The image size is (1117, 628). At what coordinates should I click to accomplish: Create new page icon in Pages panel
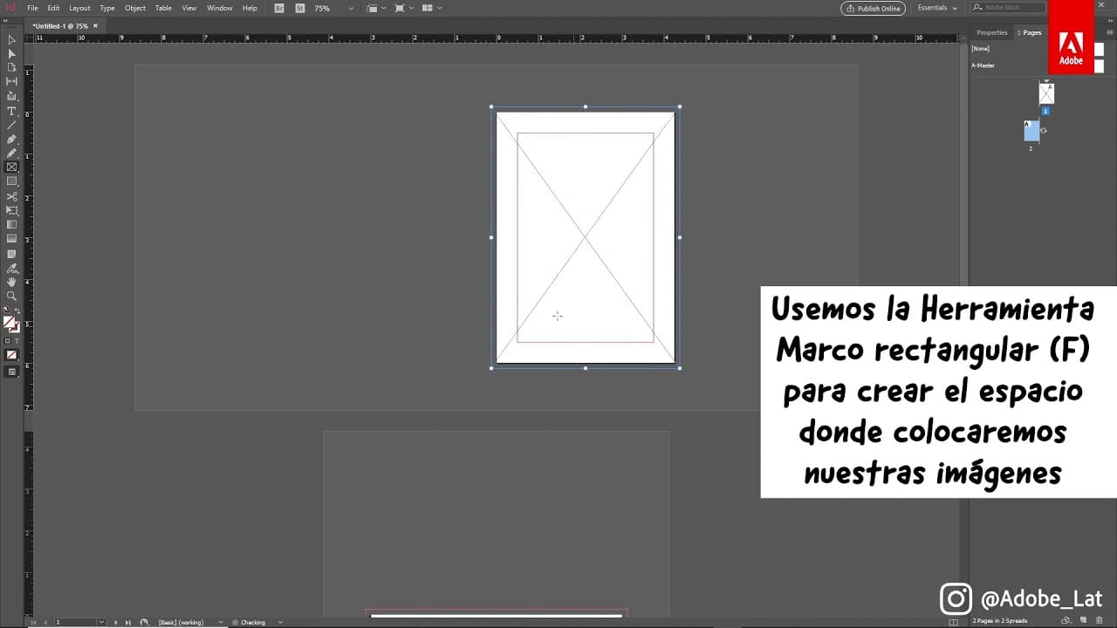click(x=1085, y=621)
